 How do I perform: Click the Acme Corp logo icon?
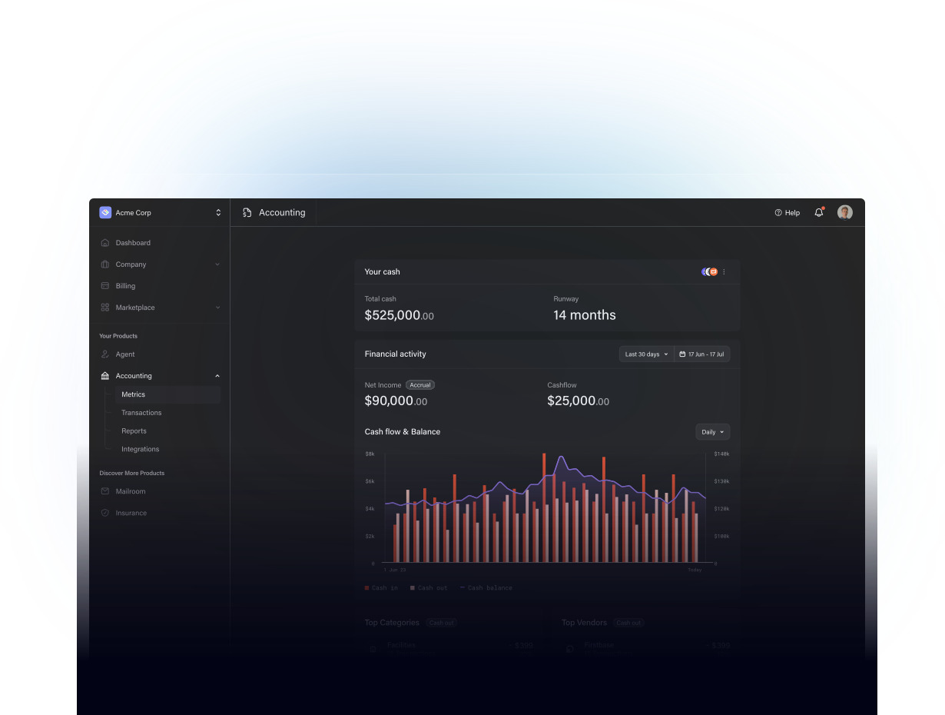[105, 212]
